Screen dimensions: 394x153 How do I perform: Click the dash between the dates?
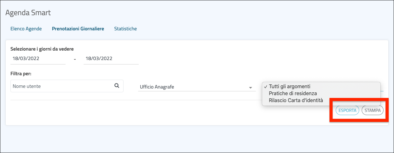tap(75, 59)
